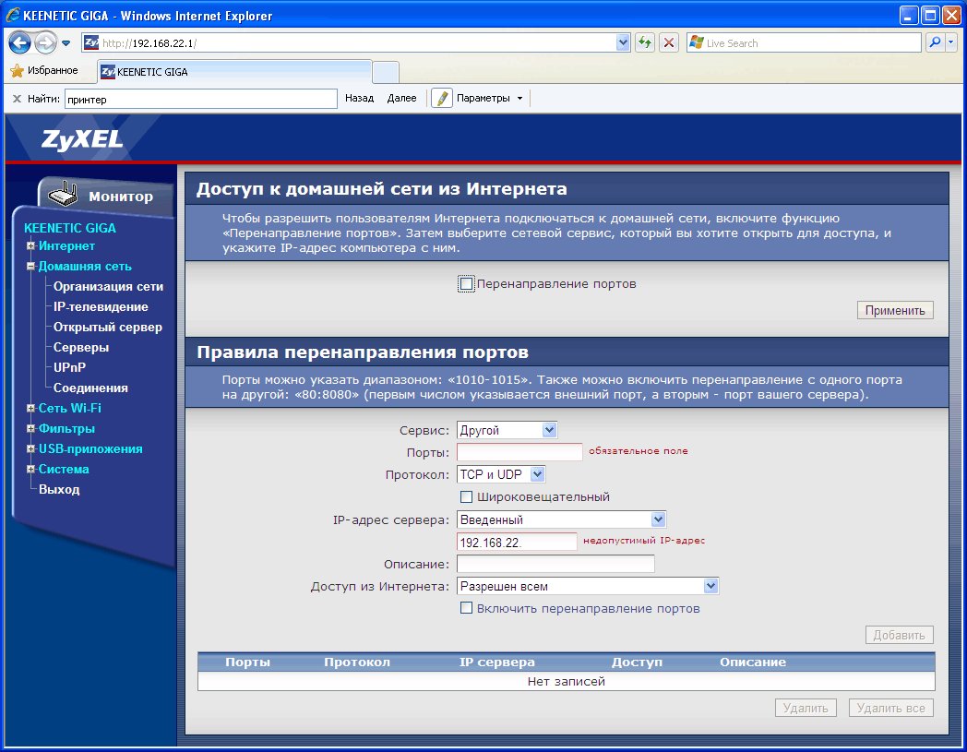Viewport: 967px width, 752px height.
Task: Open the 'Сервис' dropdown showing Другой
Action: tap(507, 430)
